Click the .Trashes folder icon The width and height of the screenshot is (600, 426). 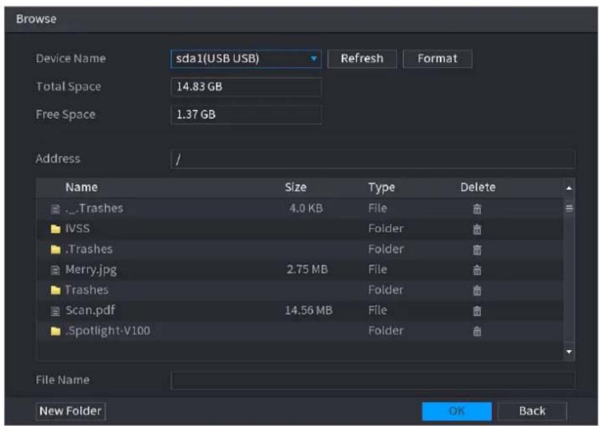[x=56, y=250]
